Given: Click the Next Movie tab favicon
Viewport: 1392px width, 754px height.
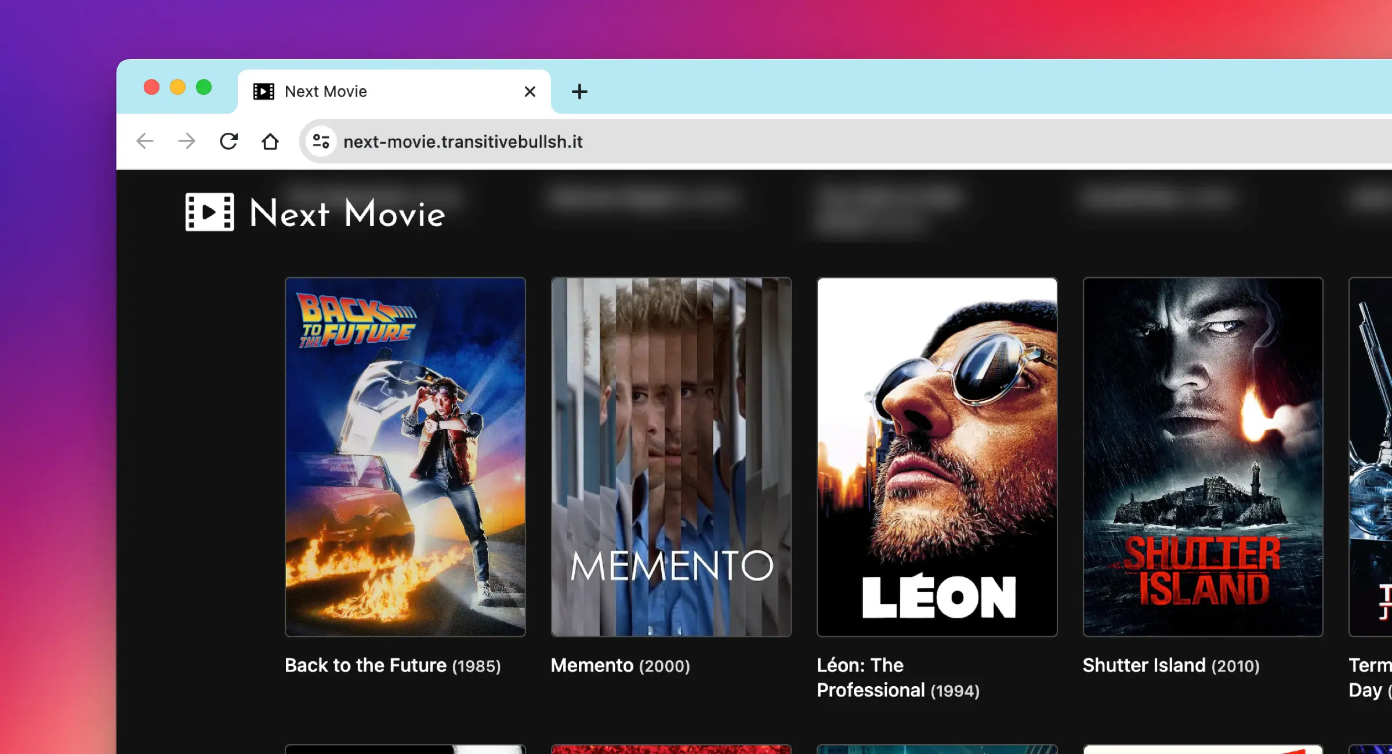Looking at the screenshot, I should [x=264, y=92].
